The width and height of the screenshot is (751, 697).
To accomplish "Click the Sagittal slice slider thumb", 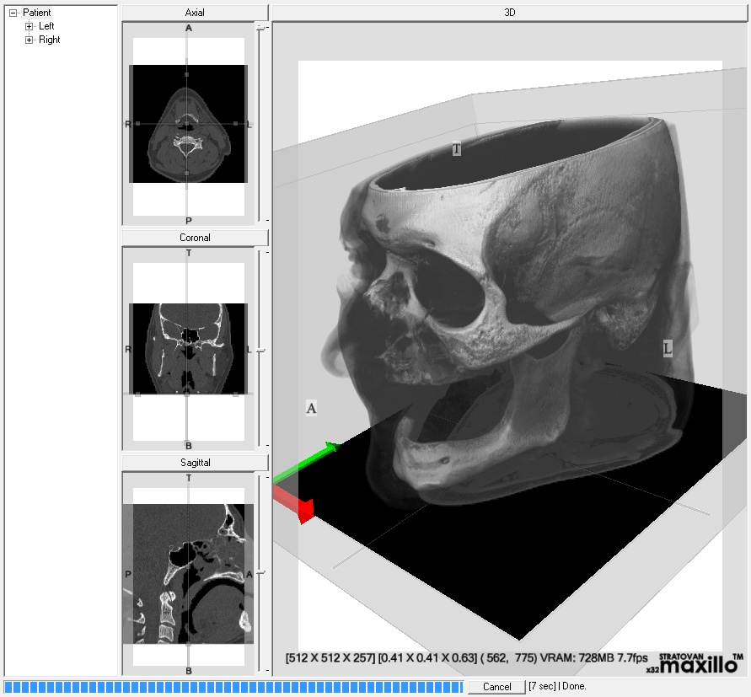I will click(260, 573).
